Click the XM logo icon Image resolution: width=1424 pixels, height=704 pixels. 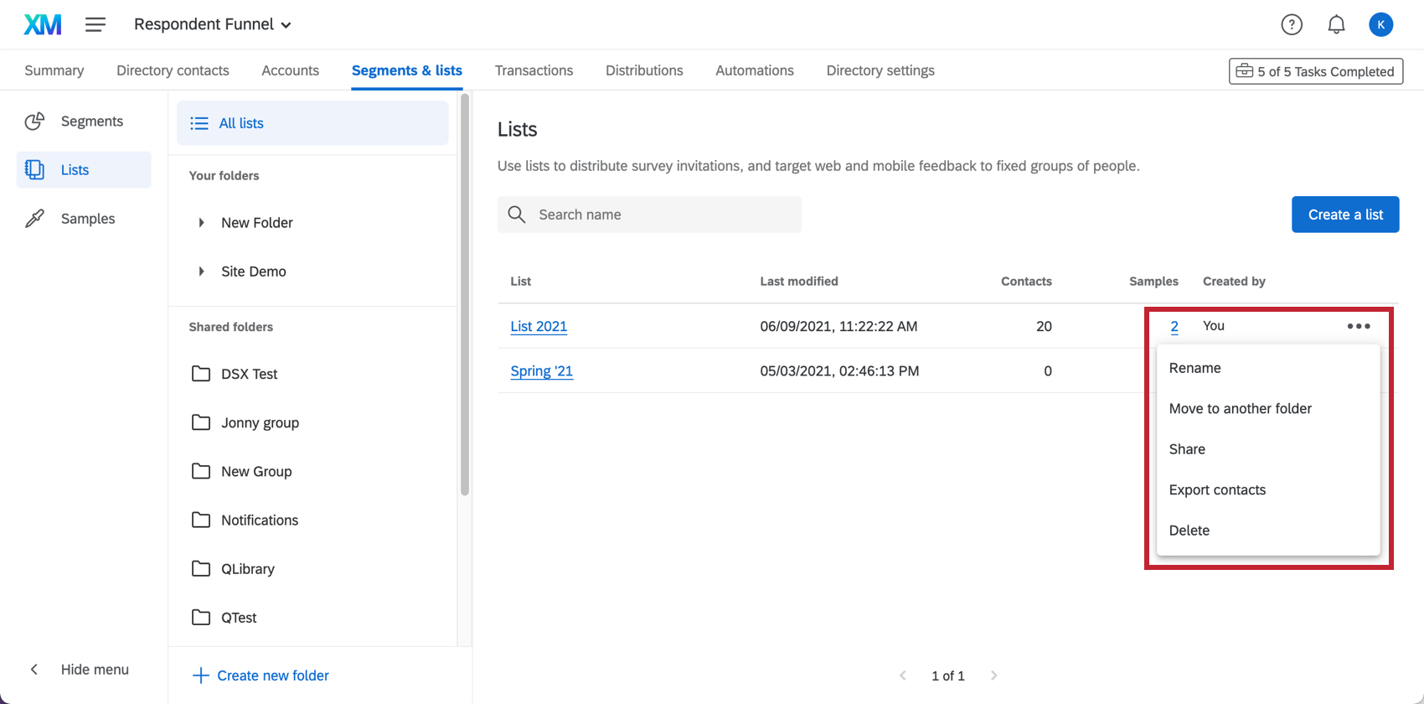[42, 24]
